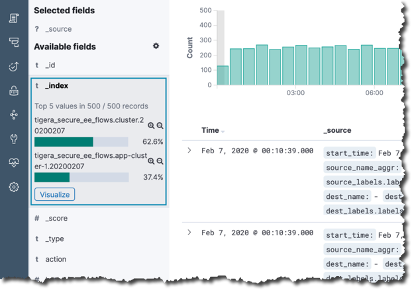The height and width of the screenshot is (290, 412).
Task: Select the _type field in Available fields
Action: [54, 238]
